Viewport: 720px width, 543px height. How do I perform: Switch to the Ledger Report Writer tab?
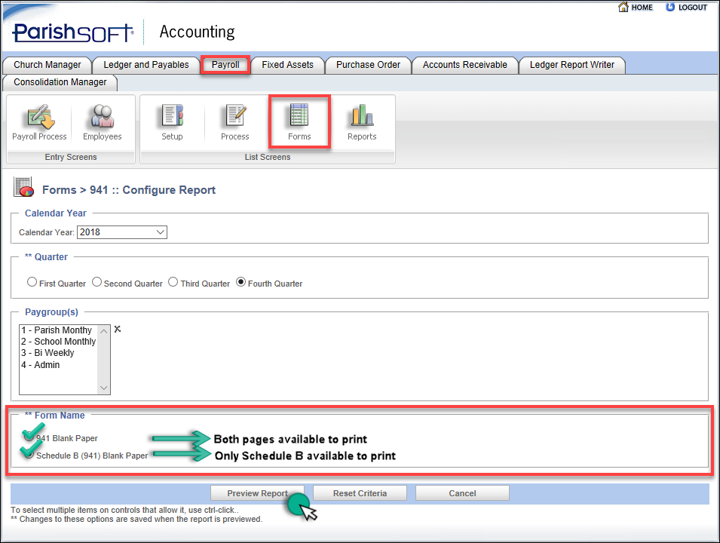571,65
